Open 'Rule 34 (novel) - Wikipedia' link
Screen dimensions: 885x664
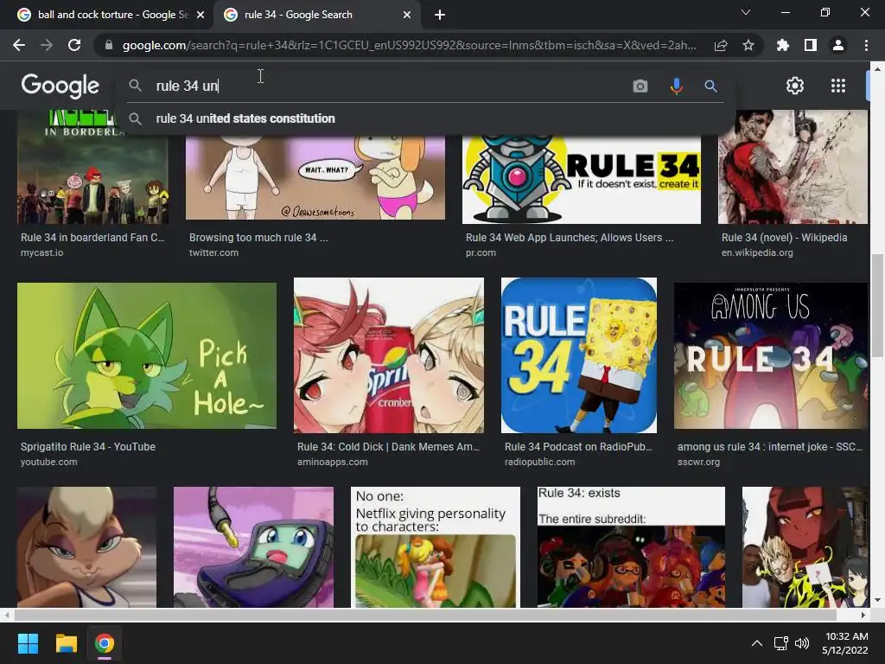pos(784,238)
